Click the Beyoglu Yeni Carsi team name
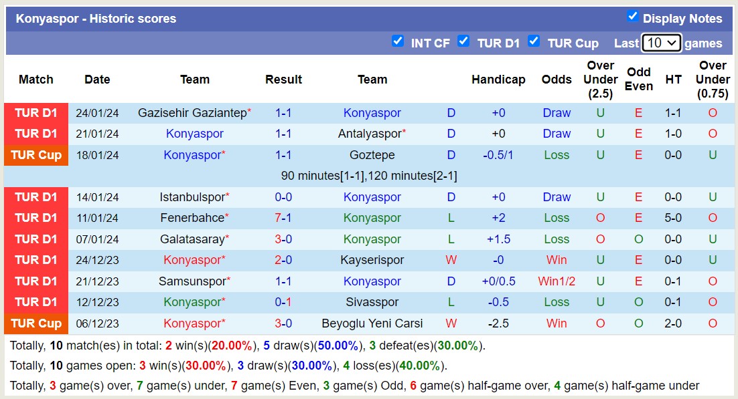This screenshot has height=399, width=738. coord(372,323)
